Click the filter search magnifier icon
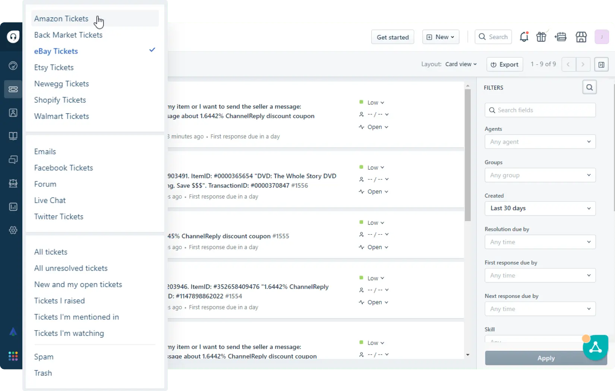Screen dimensions: 615x391 click(589, 88)
